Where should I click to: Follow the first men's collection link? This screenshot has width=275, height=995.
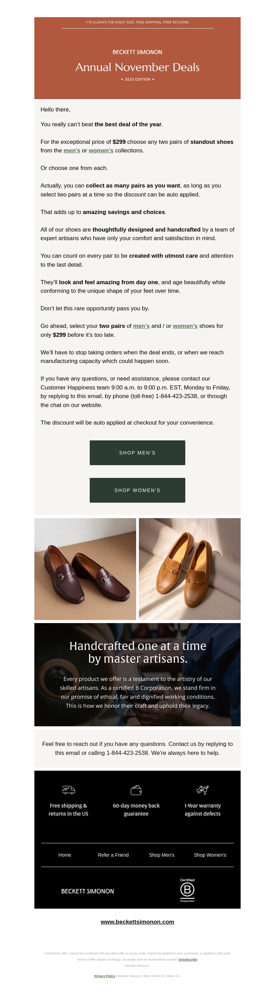(x=72, y=151)
